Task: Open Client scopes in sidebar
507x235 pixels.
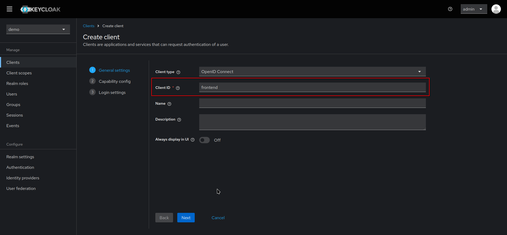Action: coord(38,73)
